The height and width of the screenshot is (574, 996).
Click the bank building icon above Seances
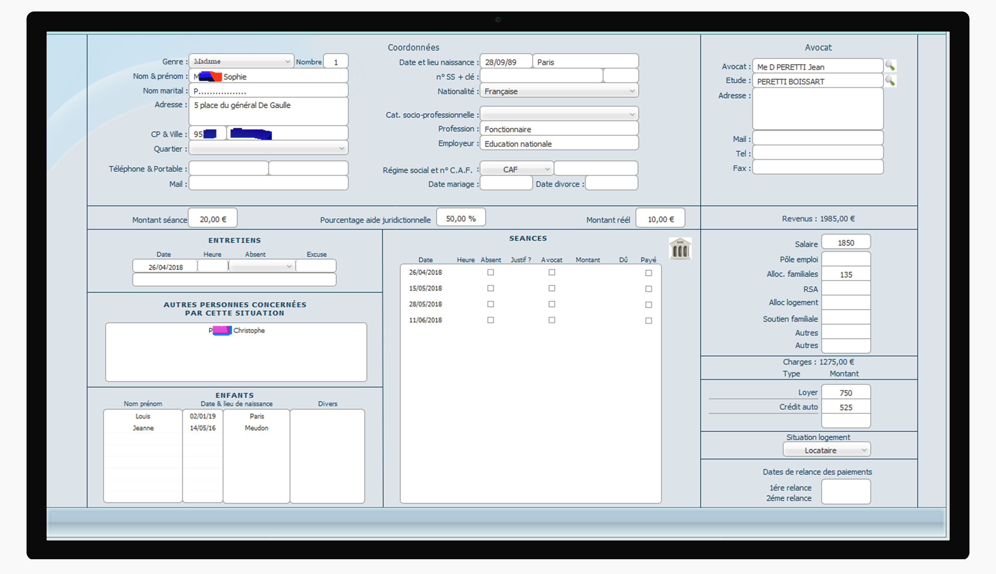pos(680,249)
